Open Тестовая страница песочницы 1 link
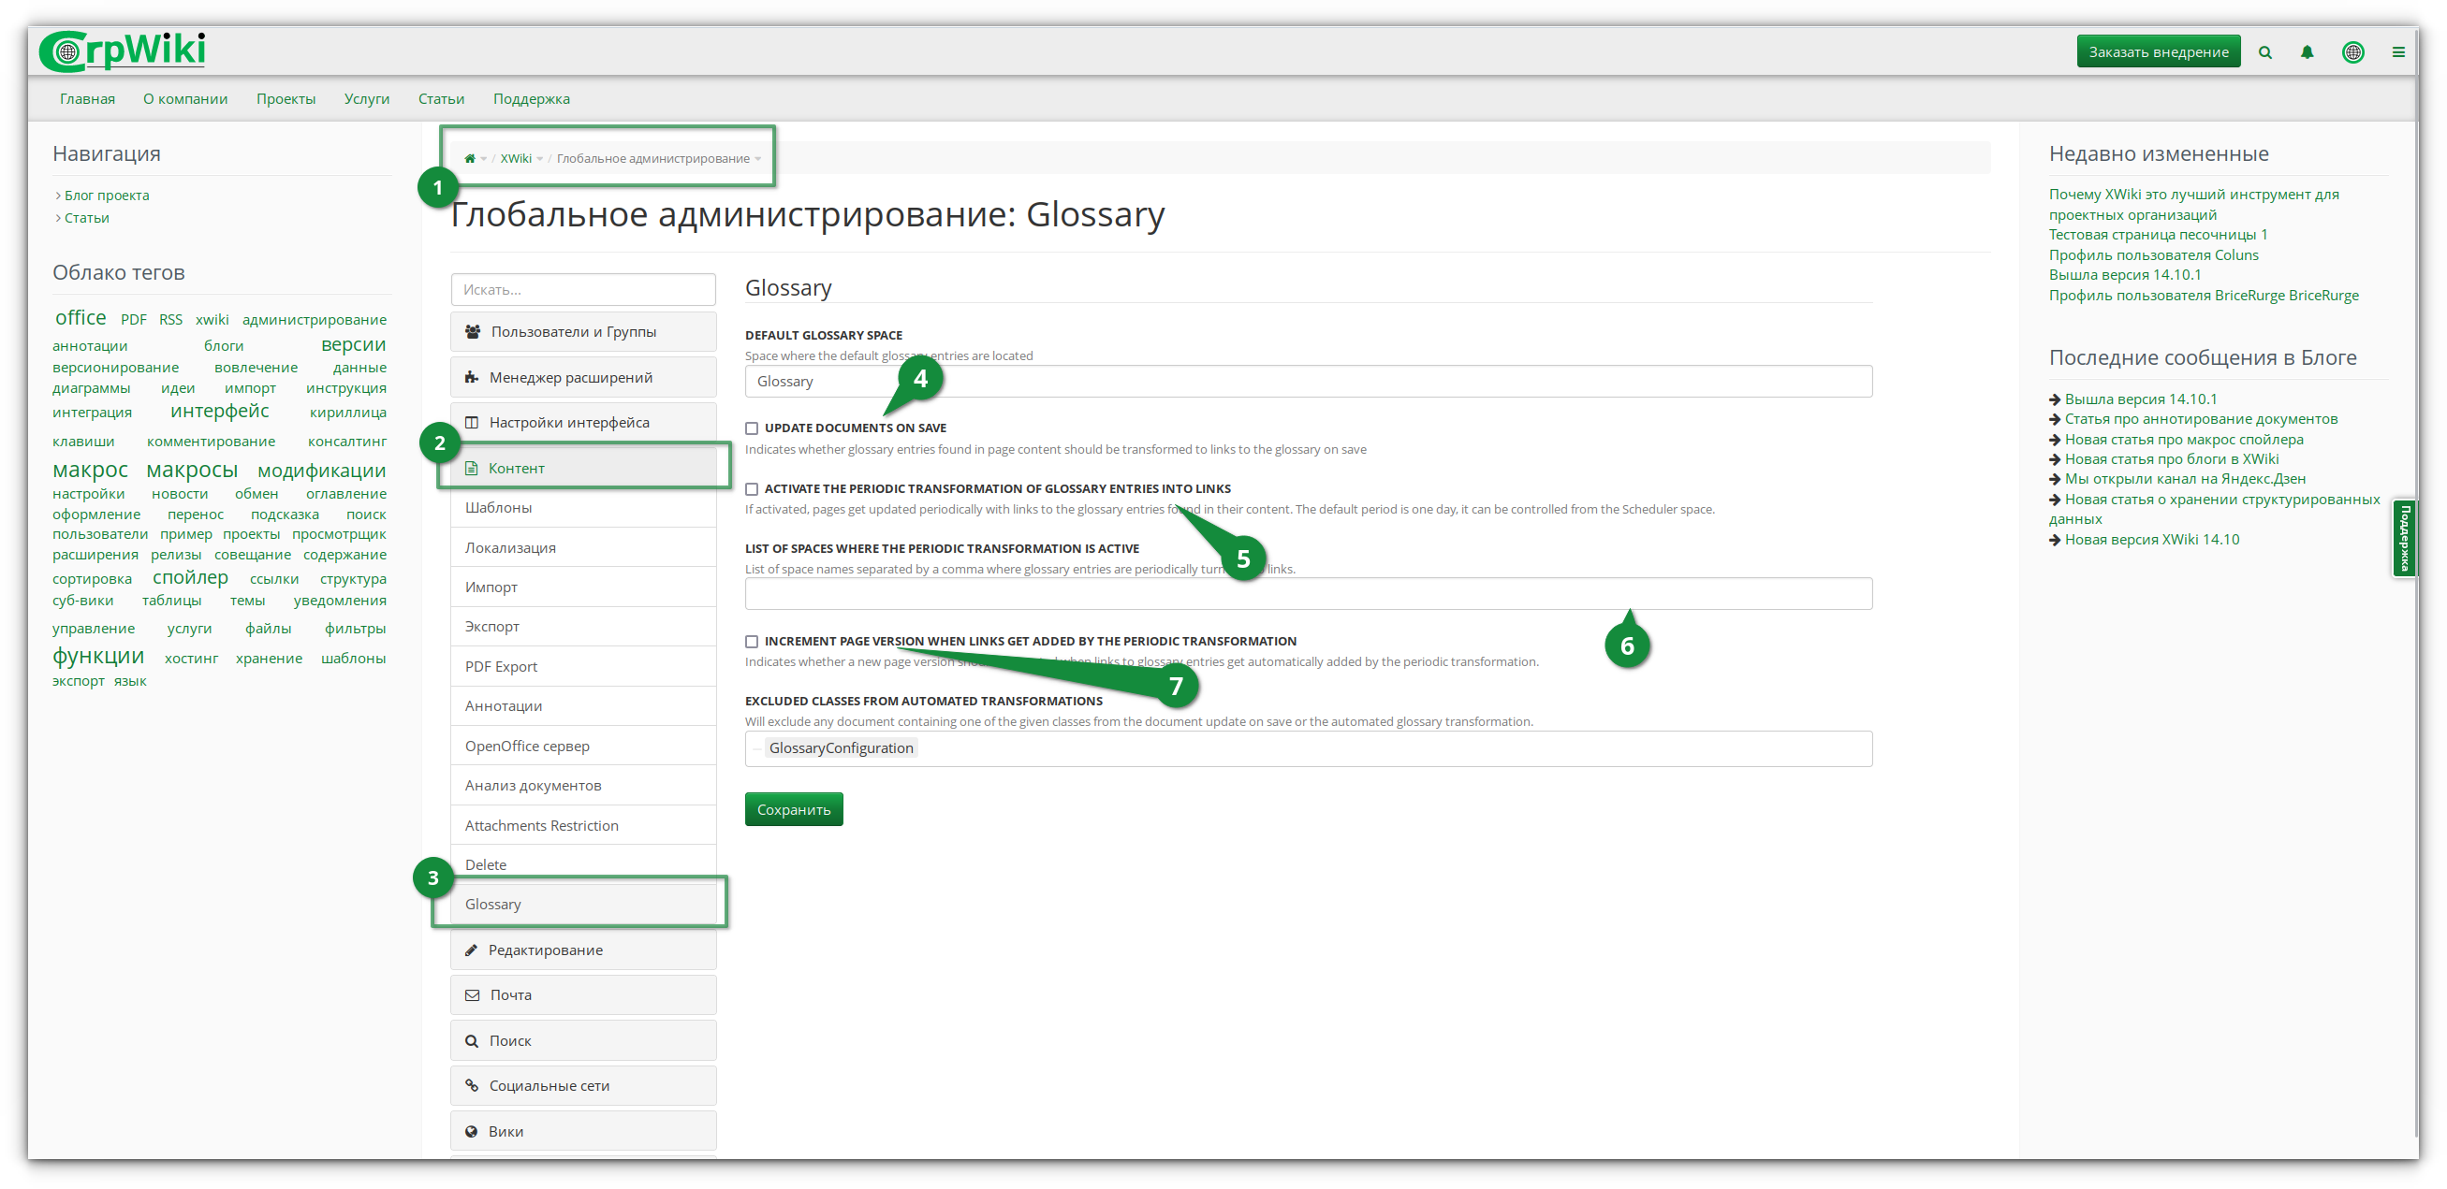This screenshot has height=1189, width=2447. click(x=2158, y=236)
